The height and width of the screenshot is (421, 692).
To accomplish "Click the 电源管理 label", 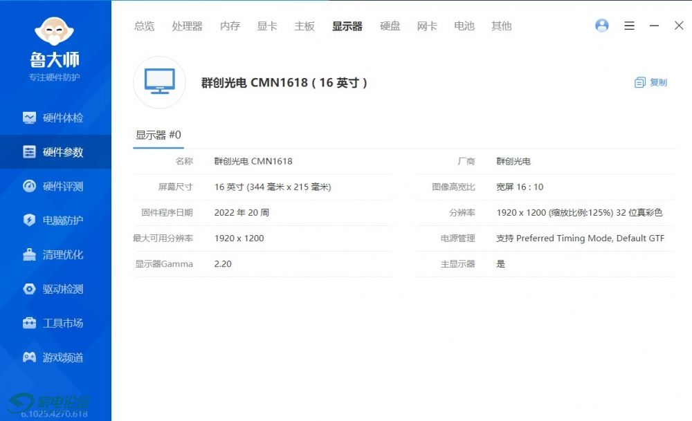I will click(457, 238).
